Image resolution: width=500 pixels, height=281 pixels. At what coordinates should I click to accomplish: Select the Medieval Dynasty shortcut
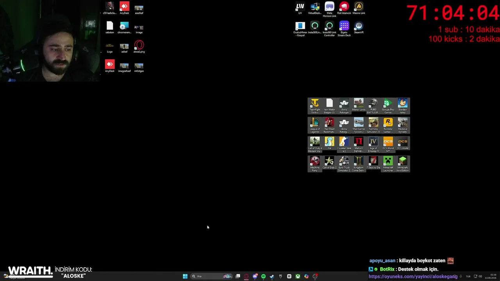(x=403, y=126)
